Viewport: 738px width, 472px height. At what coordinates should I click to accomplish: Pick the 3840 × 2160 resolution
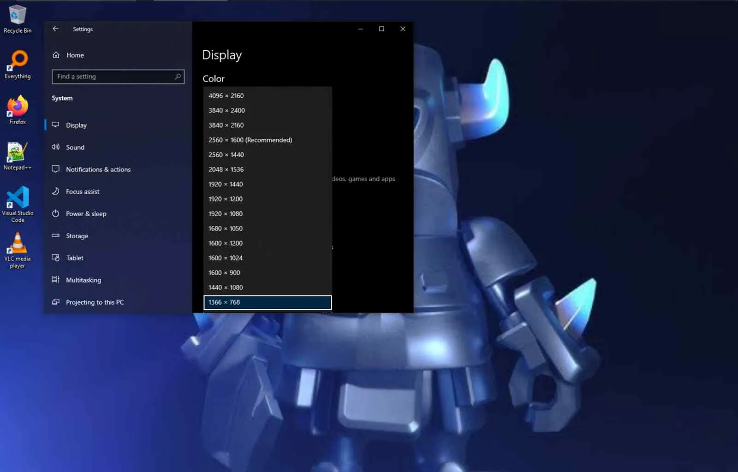pos(268,125)
